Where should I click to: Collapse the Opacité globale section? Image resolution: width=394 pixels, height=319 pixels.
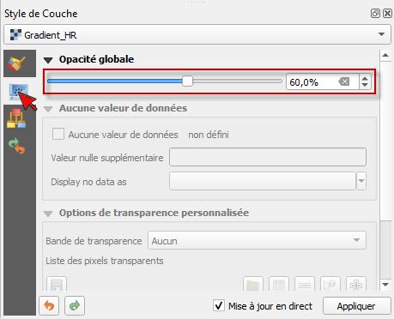(x=48, y=60)
